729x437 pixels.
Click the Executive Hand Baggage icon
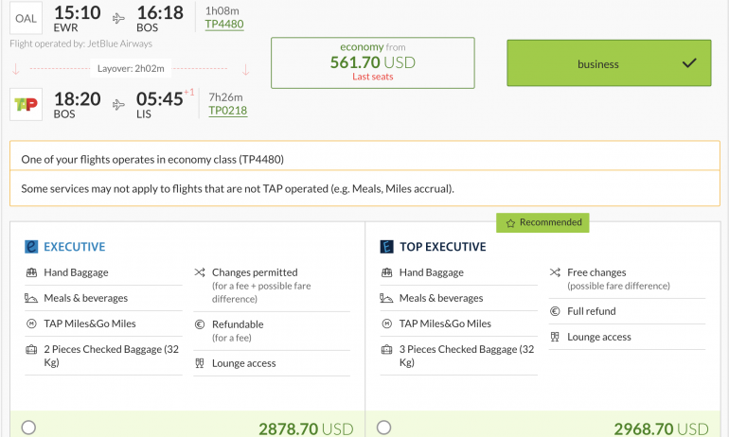[32, 272]
